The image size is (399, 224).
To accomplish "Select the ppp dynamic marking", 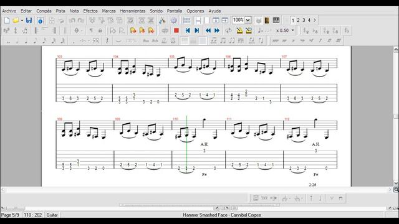I will [276, 40].
